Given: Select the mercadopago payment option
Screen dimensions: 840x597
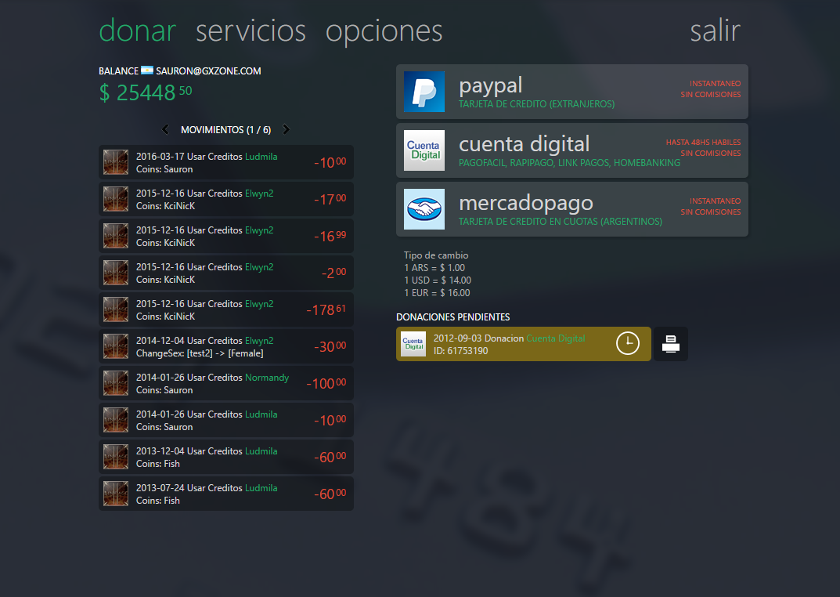Looking at the screenshot, I should pos(572,209).
